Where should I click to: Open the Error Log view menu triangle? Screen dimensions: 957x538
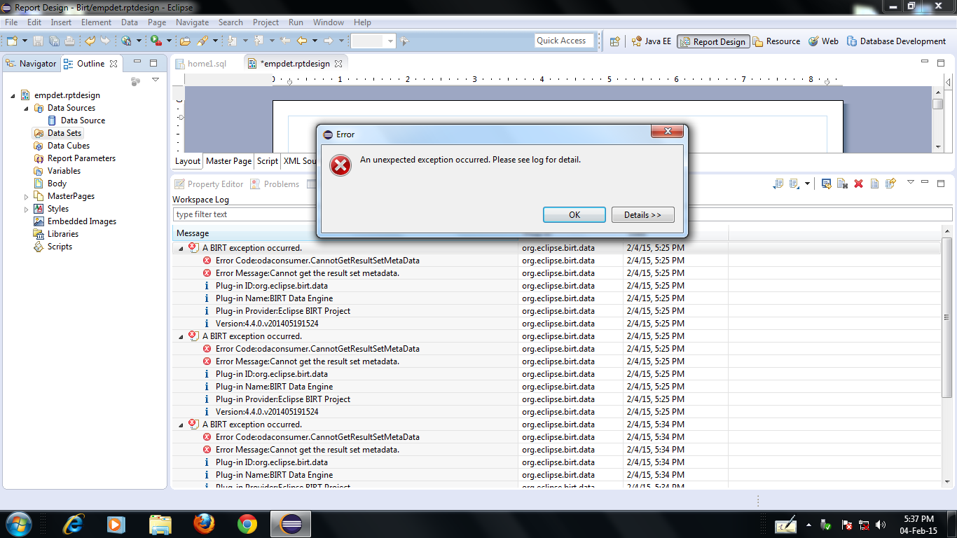pos(910,183)
